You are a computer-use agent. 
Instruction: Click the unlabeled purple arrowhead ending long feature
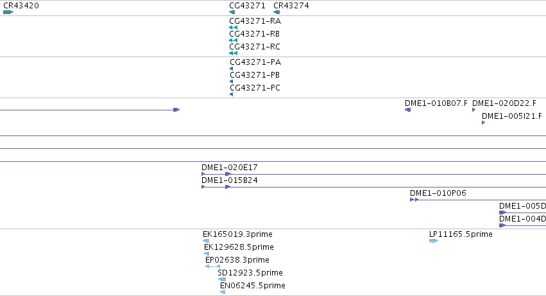176,110
